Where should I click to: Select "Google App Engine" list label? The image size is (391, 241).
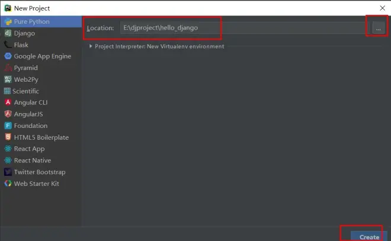[43, 56]
